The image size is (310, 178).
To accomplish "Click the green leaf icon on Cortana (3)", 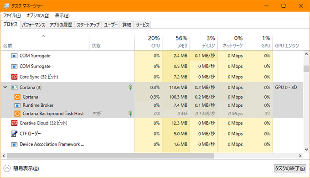I will [130, 87].
